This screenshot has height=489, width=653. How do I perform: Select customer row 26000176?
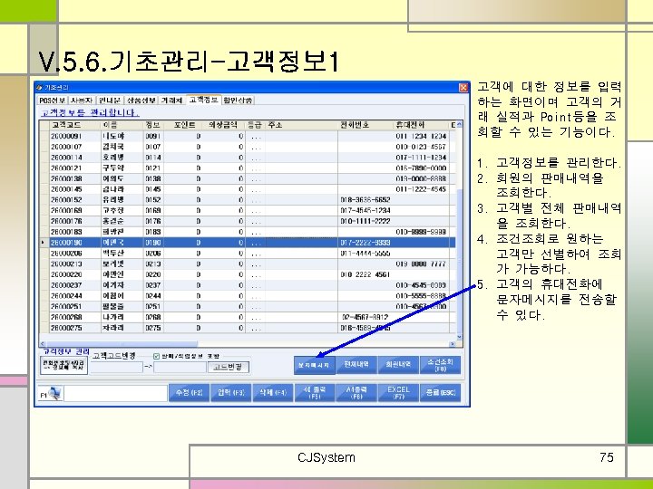pyautogui.click(x=249, y=221)
